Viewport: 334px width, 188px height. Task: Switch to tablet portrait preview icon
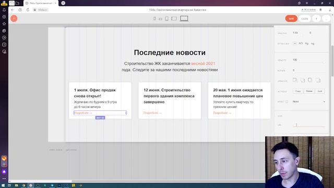coord(167,19)
